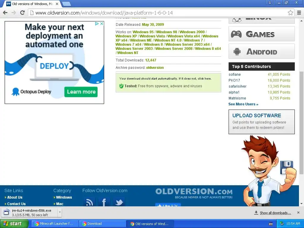This screenshot has height=228, width=304.
Task: Click the Upload Software box
Action: [262, 122]
